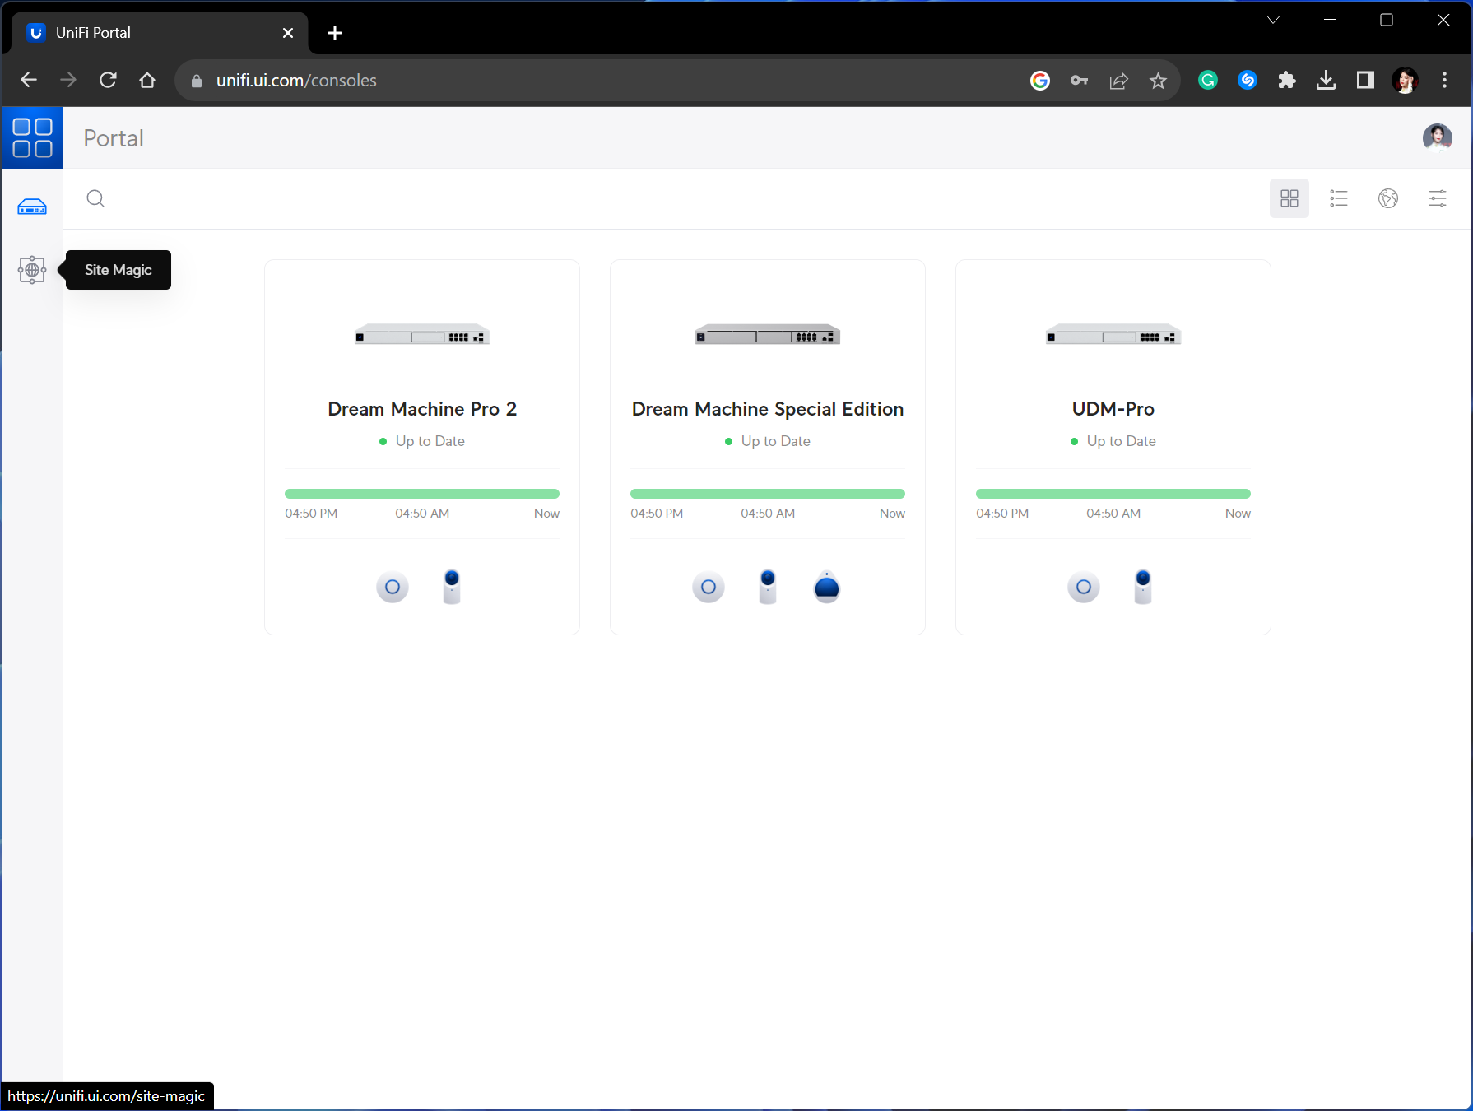Open the filter settings sliders icon
1473x1111 pixels.
point(1438,198)
